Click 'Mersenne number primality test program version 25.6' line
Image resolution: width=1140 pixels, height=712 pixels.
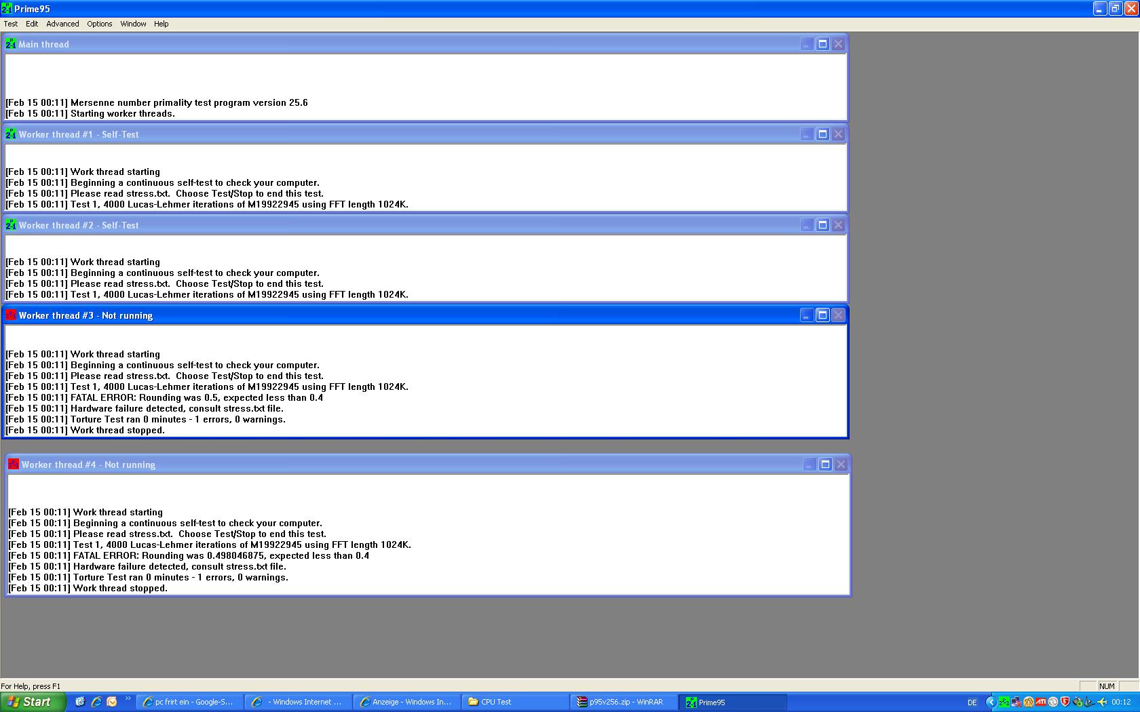point(157,103)
